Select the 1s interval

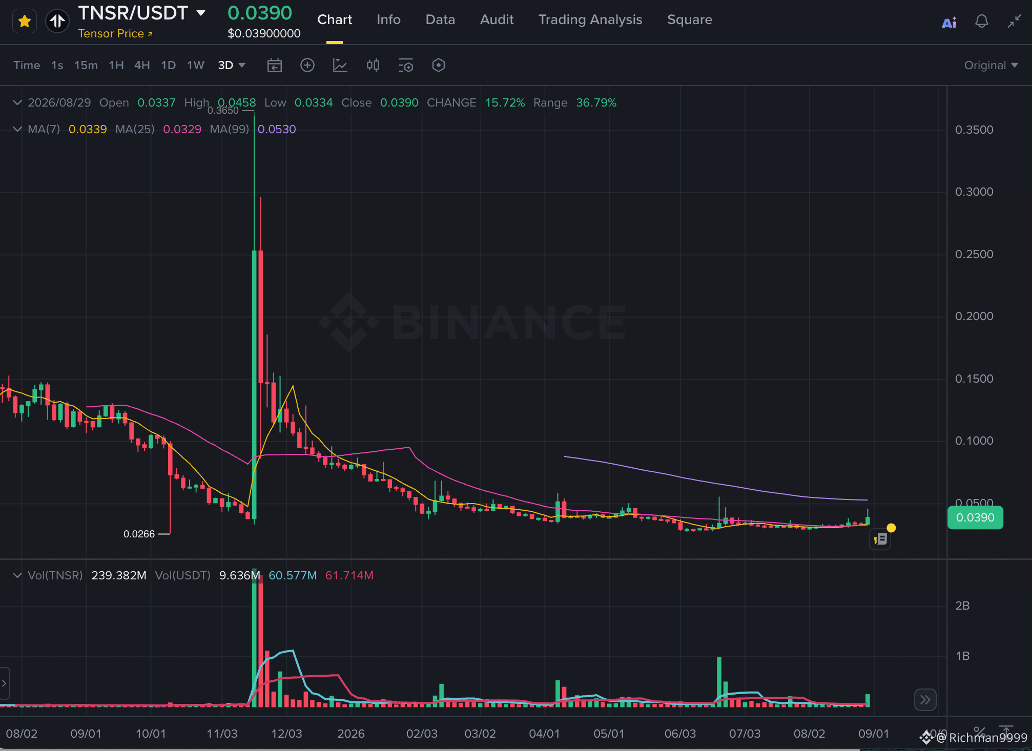(57, 66)
